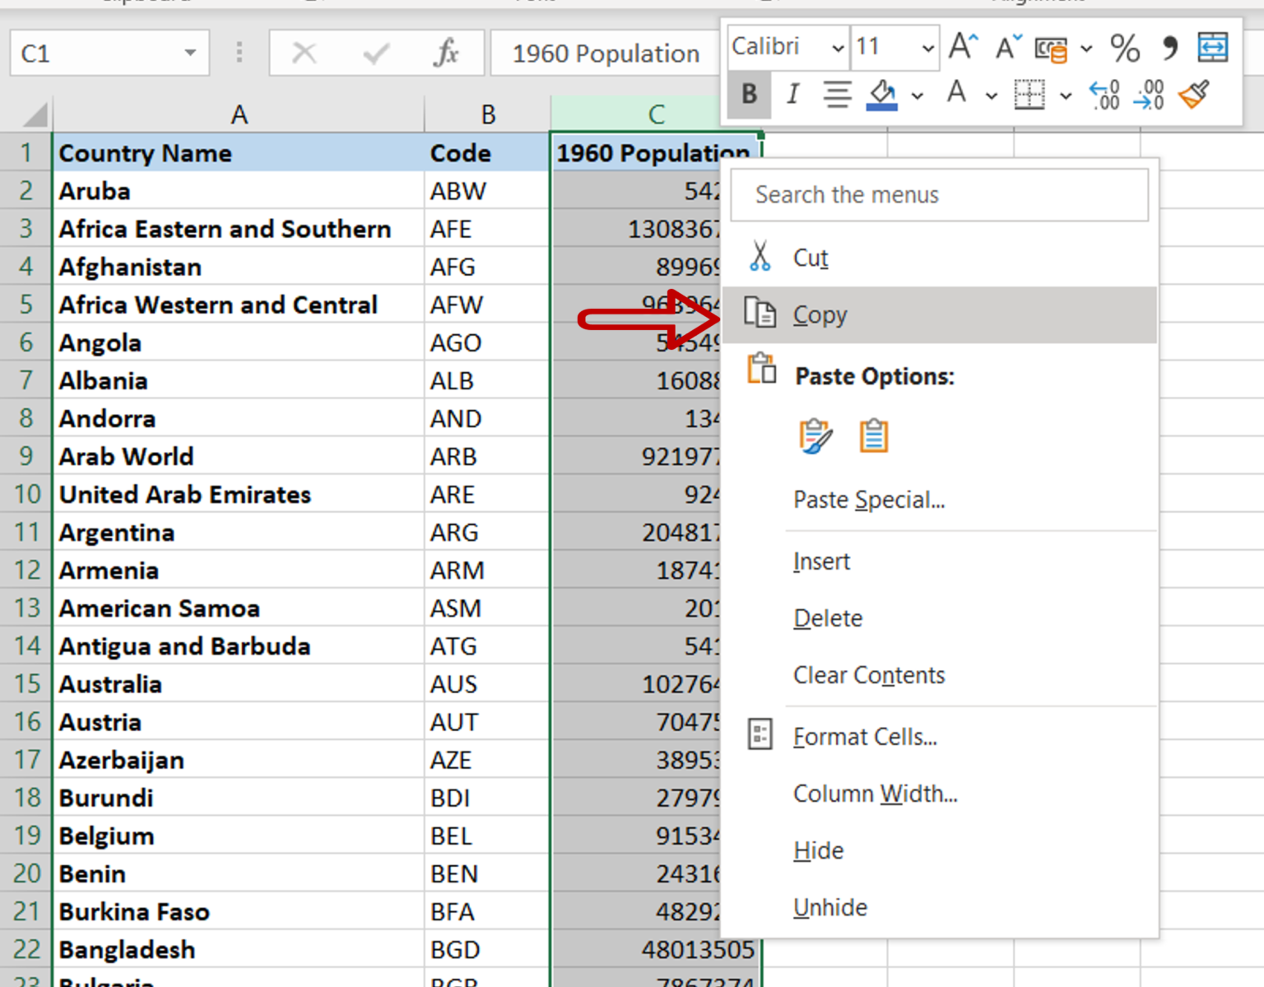Toggle Italic formatting
The image size is (1264, 987).
pos(792,95)
